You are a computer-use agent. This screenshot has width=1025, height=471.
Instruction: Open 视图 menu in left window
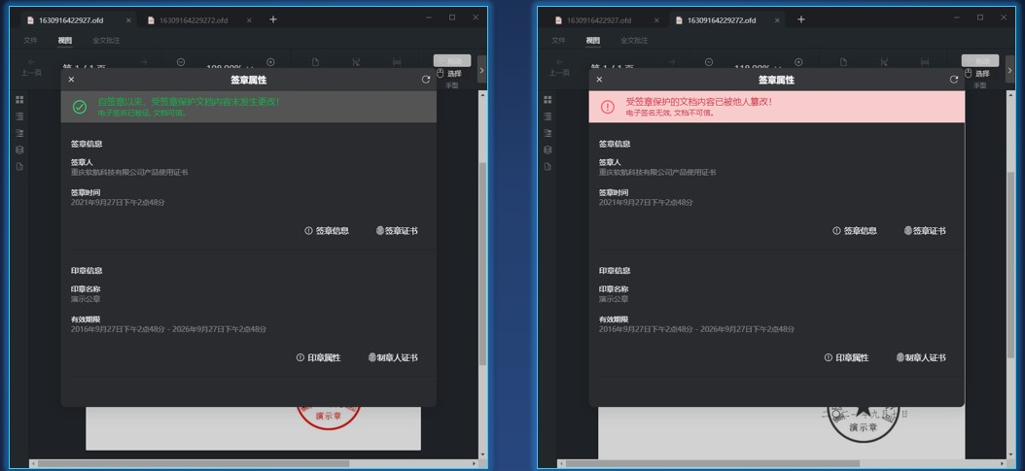(x=65, y=41)
